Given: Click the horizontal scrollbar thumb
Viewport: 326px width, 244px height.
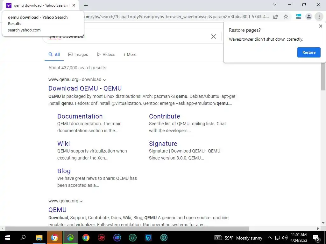Looking at the screenshot, I should tap(127, 228).
